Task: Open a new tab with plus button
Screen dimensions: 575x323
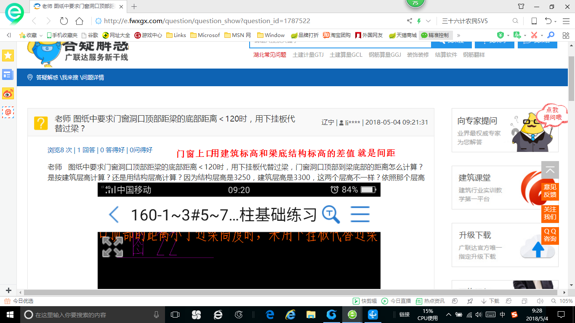Action: pos(134,6)
